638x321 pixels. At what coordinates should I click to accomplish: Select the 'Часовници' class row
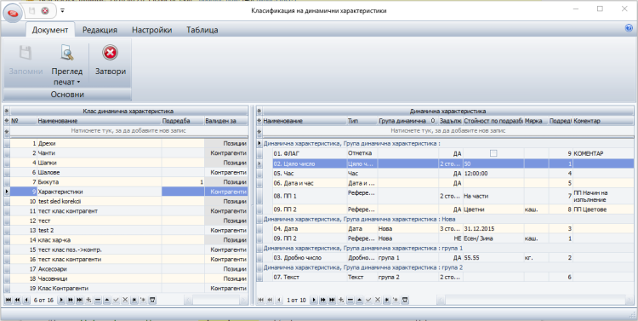click(x=128, y=278)
